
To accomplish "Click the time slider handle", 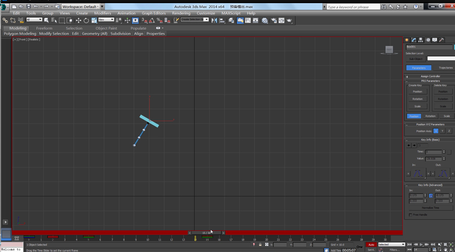I will pyautogui.click(x=207, y=233).
